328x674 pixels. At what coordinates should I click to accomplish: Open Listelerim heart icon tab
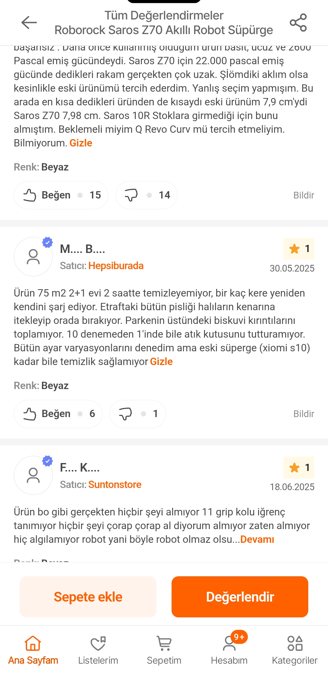[98, 650]
